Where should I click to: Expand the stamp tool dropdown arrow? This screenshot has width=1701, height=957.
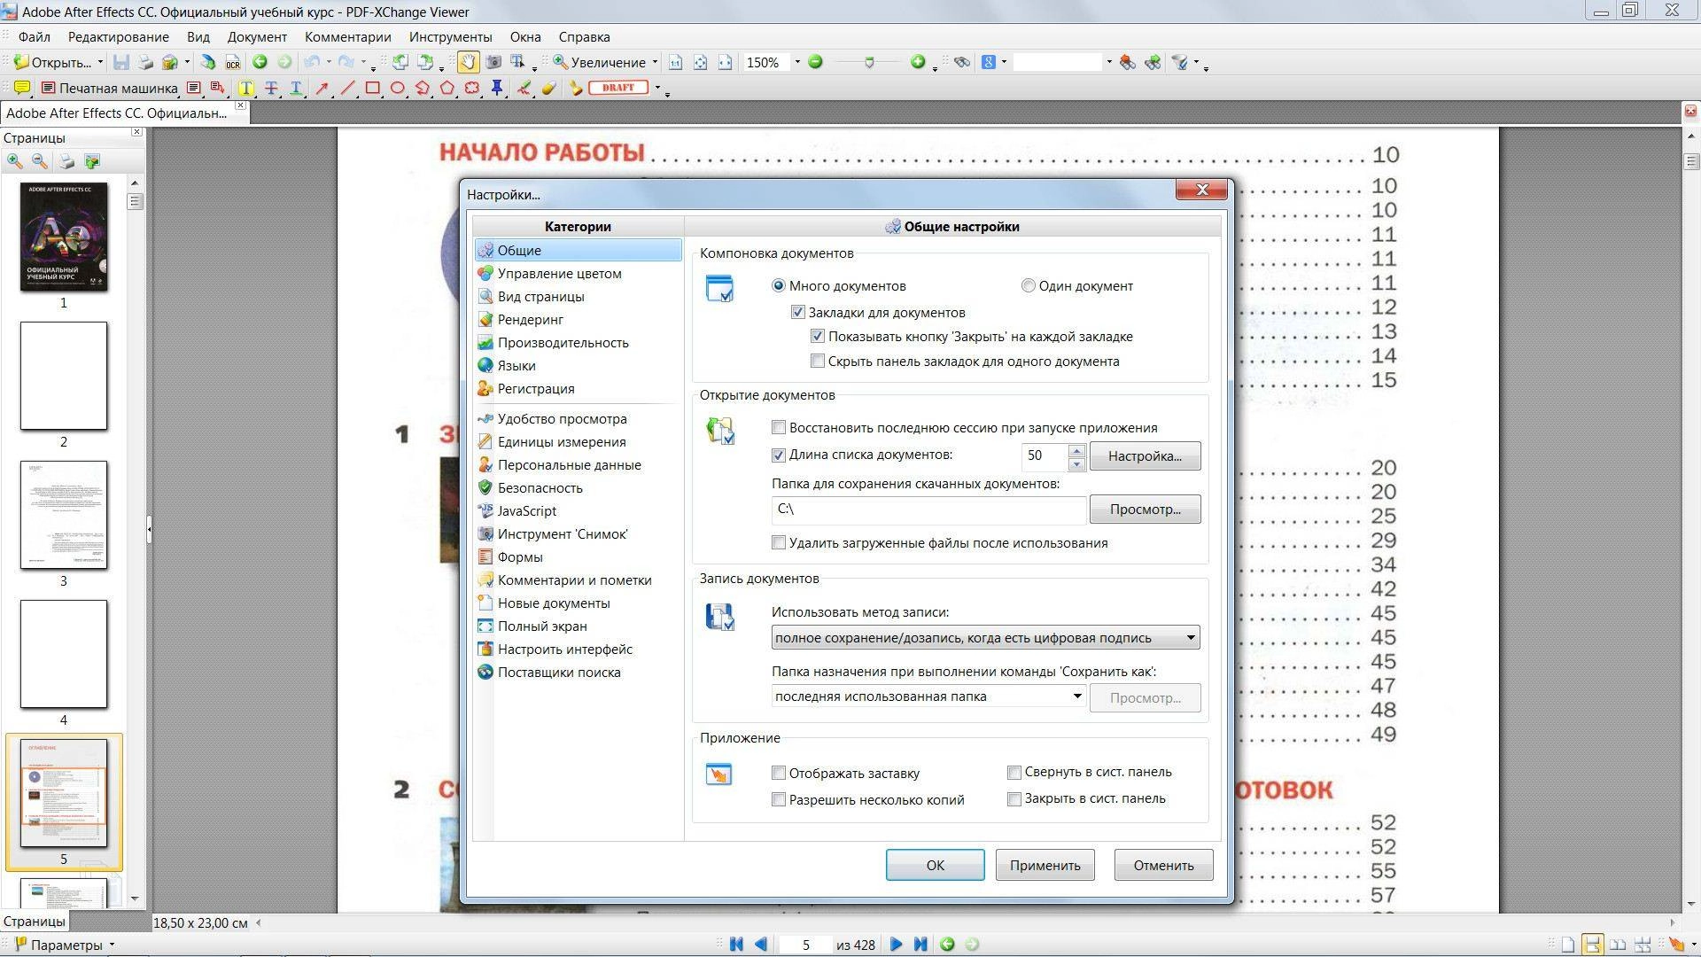(x=657, y=88)
